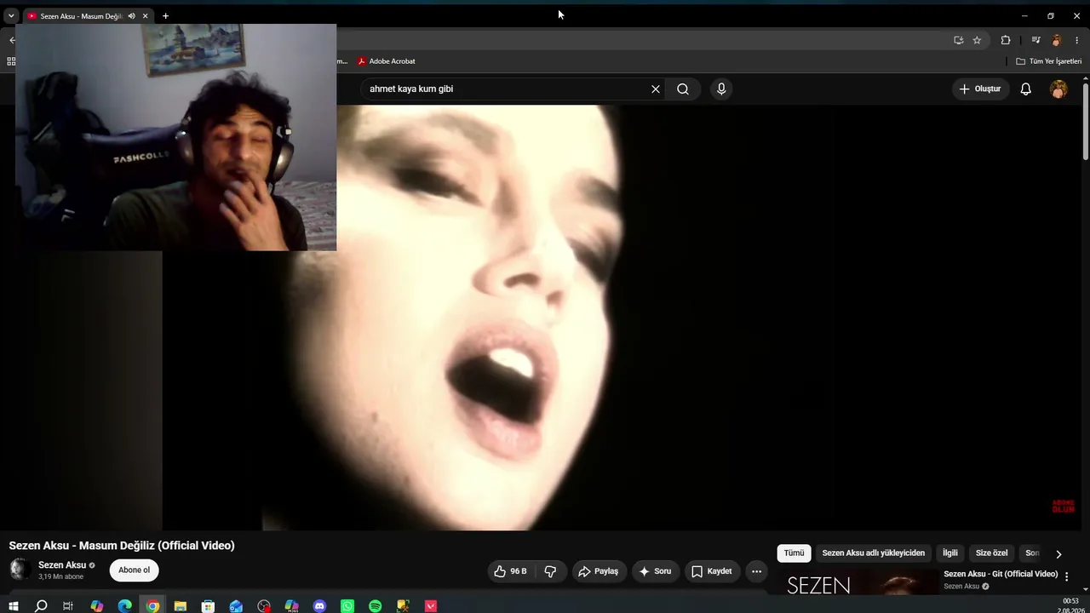The height and width of the screenshot is (613, 1090).
Task: Open the taskbar clock and date
Action: pyautogui.click(x=1070, y=605)
